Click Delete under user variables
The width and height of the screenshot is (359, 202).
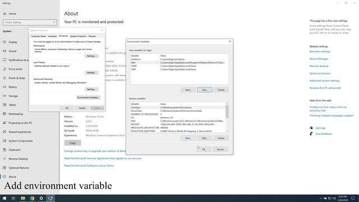[x=221, y=90]
